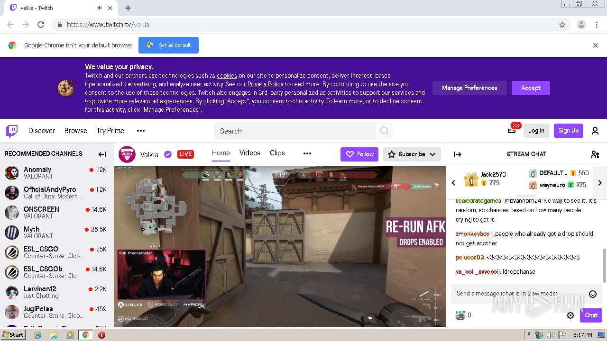Open the emote picker smiley

pos(592,294)
